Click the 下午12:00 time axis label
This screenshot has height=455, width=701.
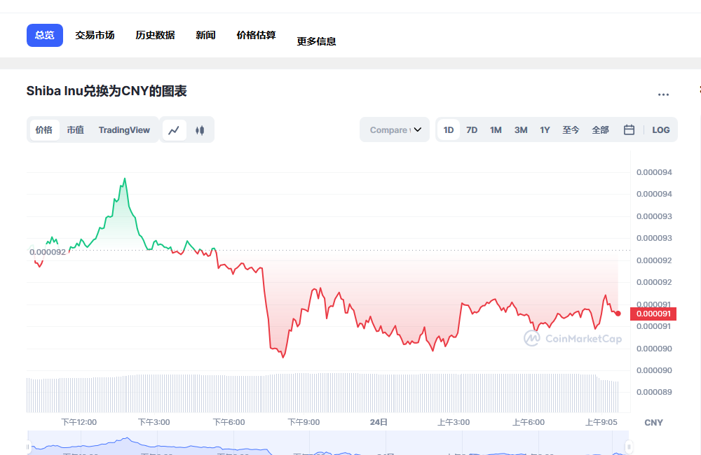(79, 422)
